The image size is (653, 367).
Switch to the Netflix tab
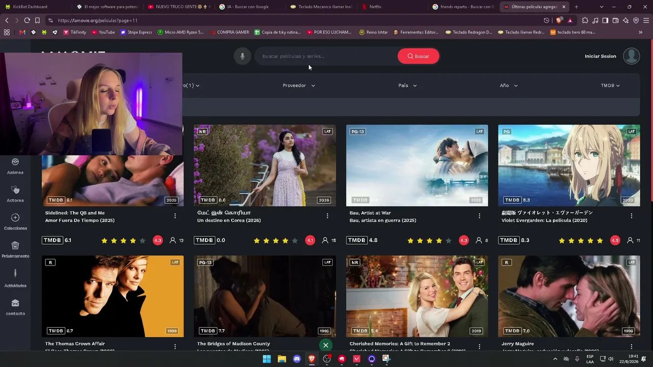click(x=392, y=7)
